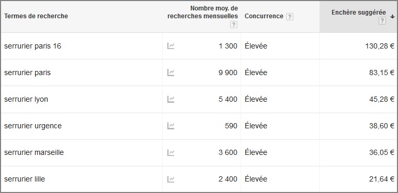
Task: Click help icon next to Concurrence
Action: (290, 17)
